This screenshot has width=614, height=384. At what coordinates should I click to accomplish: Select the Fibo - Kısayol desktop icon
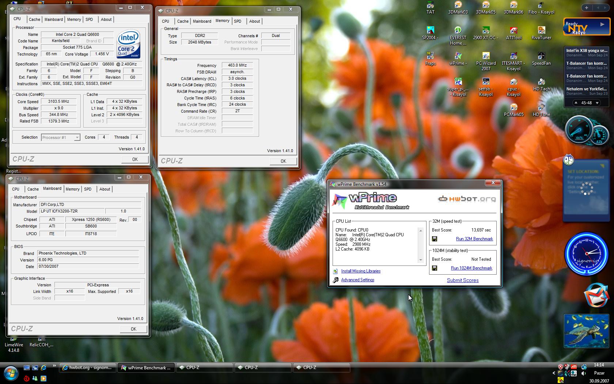(x=541, y=7)
